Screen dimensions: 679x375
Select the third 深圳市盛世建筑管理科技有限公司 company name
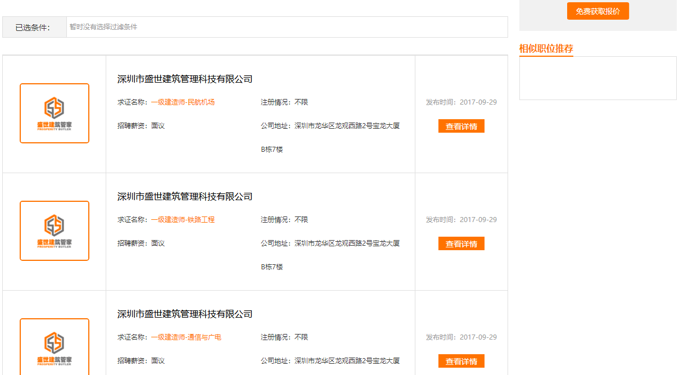[186, 314]
